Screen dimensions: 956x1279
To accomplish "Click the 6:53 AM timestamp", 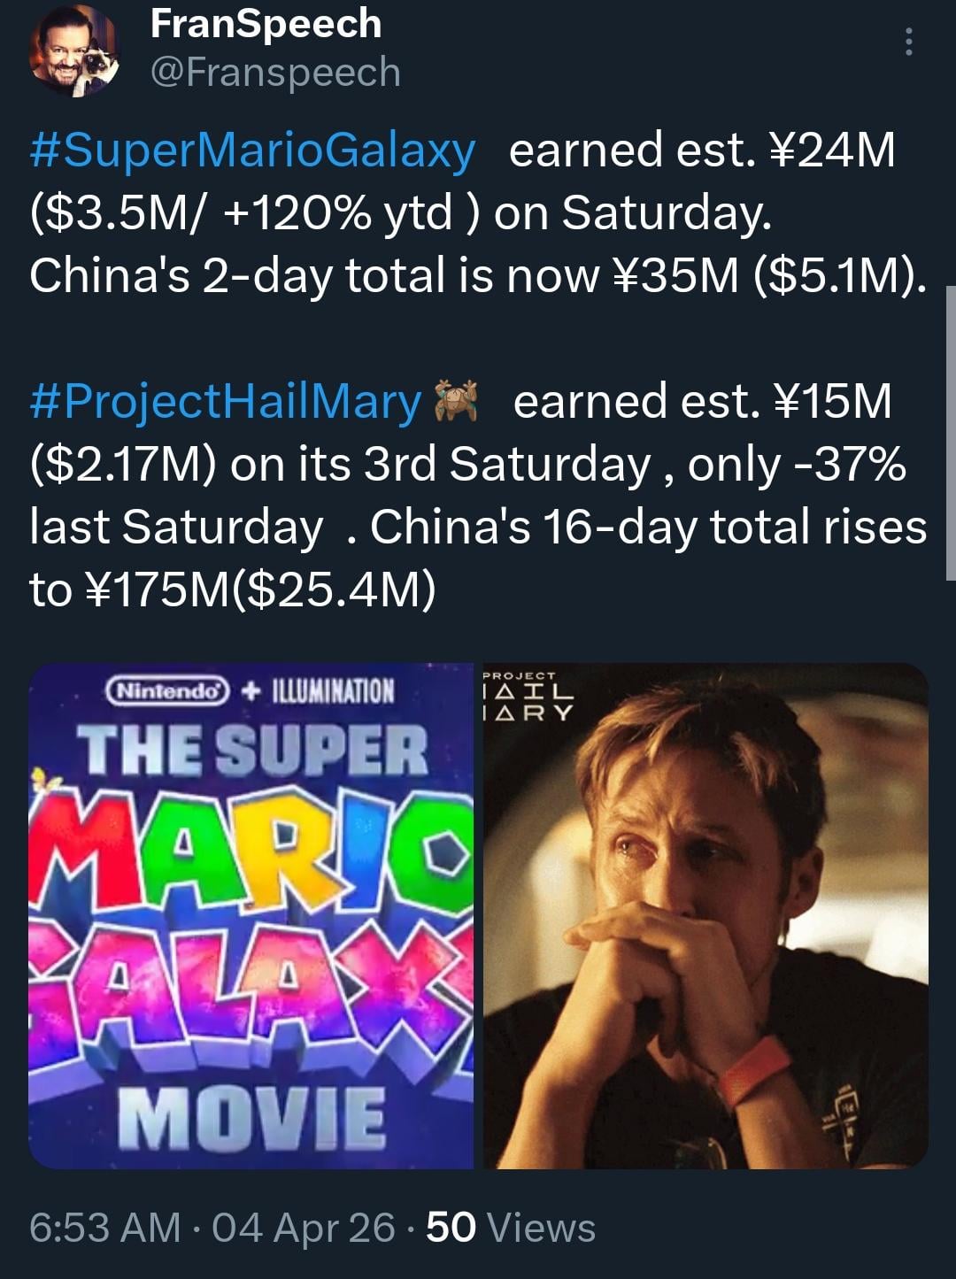I will tap(104, 1228).
